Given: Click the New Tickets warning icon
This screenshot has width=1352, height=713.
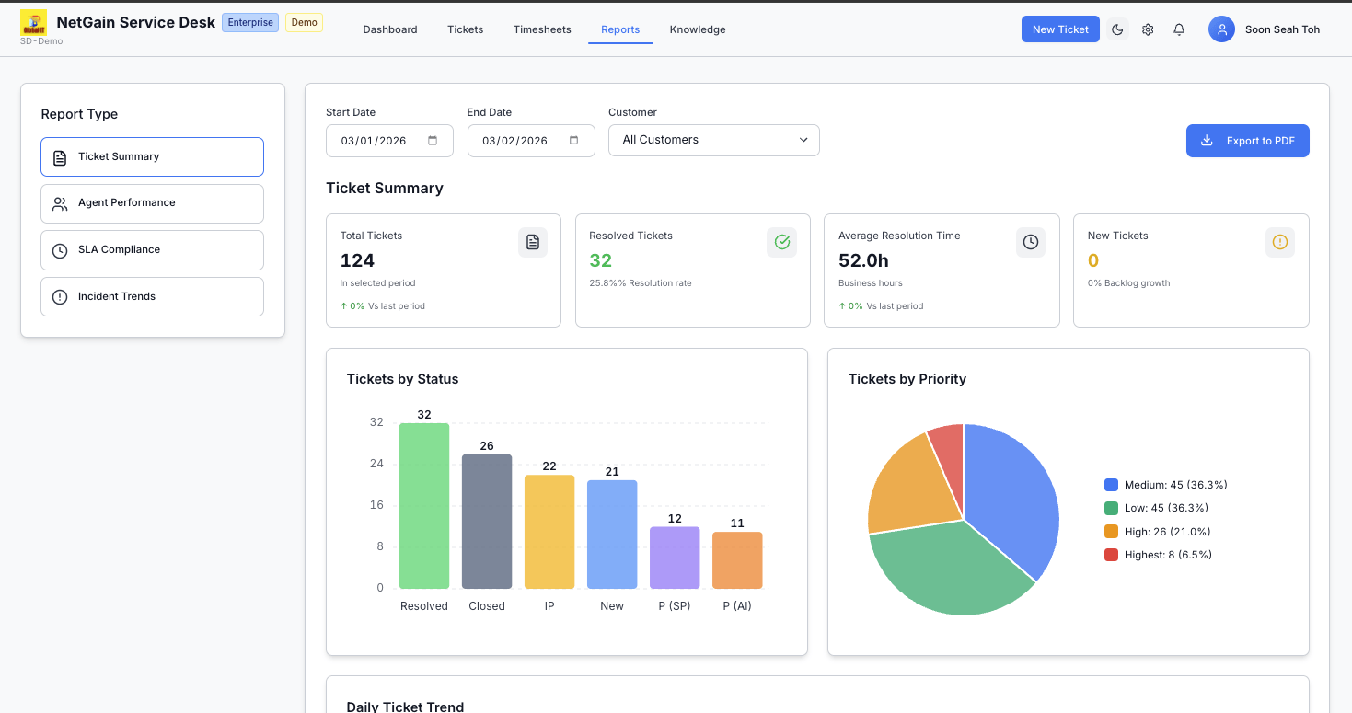Looking at the screenshot, I should (x=1279, y=242).
